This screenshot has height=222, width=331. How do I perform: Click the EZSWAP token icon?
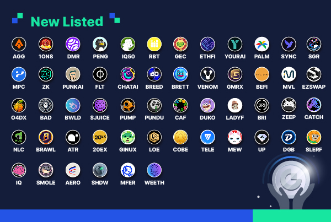point(314,74)
